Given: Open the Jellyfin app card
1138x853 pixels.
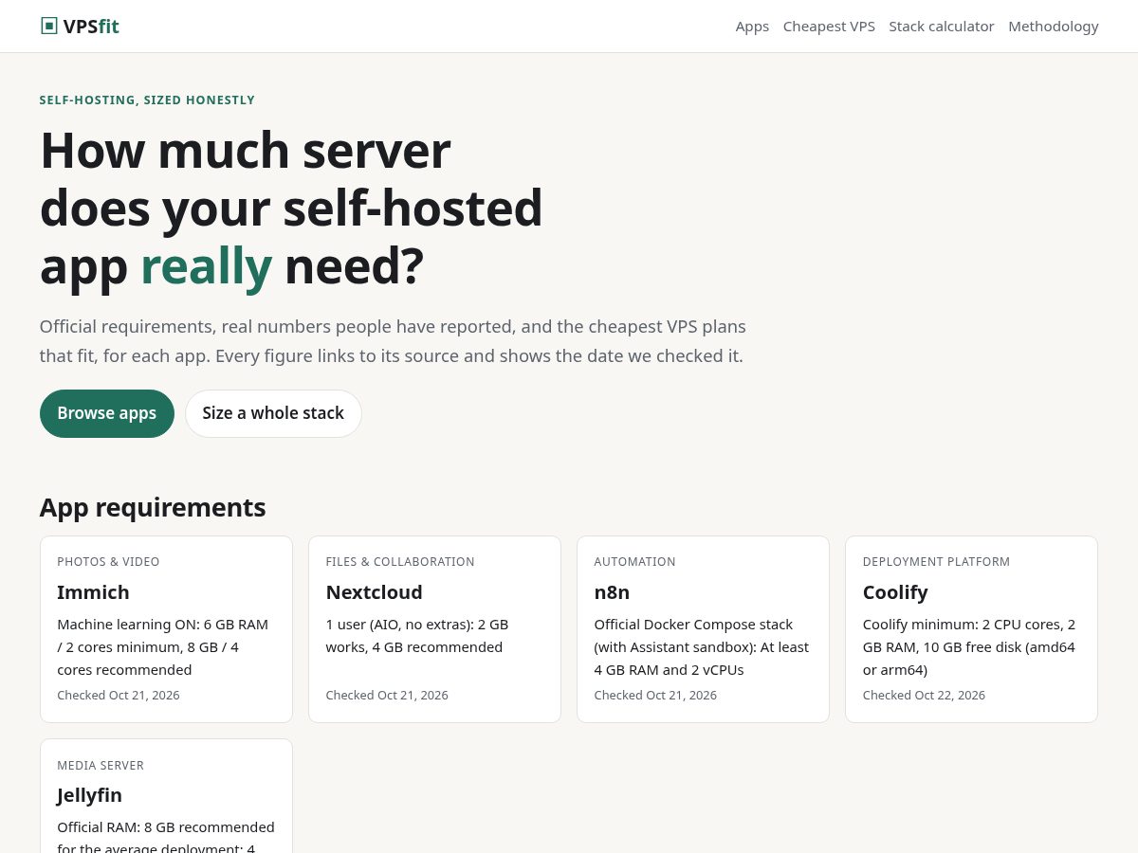Looking at the screenshot, I should click(166, 796).
